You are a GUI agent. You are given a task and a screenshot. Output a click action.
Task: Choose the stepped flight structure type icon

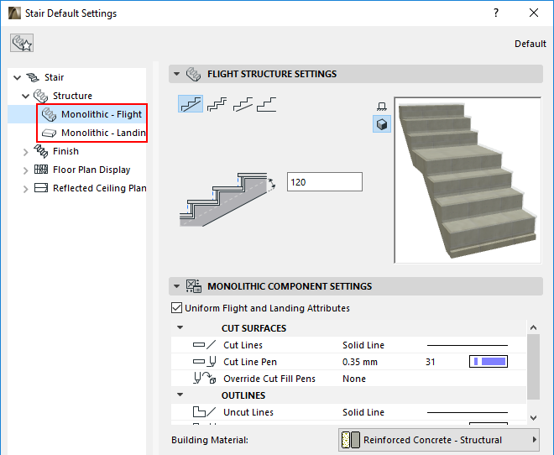217,105
